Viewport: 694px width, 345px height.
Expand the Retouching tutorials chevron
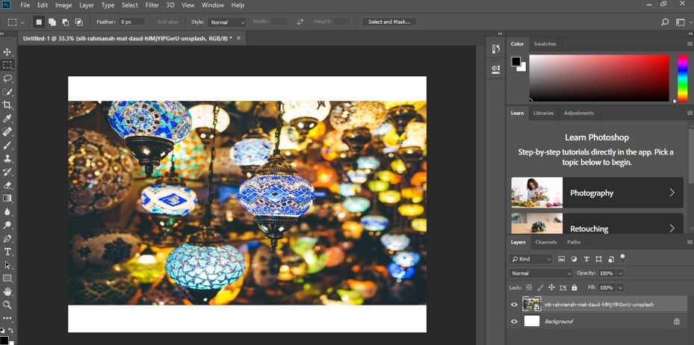point(672,229)
